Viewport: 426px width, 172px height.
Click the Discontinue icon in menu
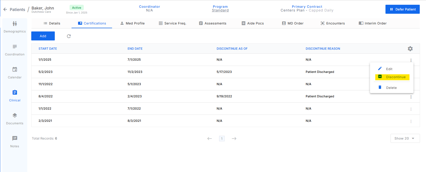click(x=380, y=77)
